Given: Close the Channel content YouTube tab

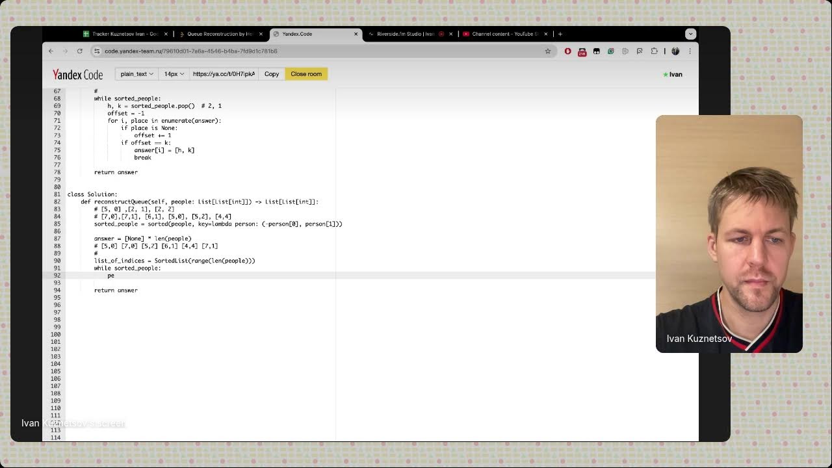Looking at the screenshot, I should [x=545, y=34].
